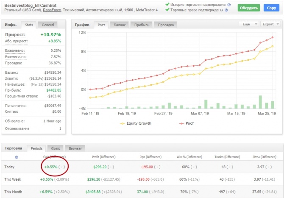Viewport: 284px width, 198px height.
Task: Click the Trades (Difference) column header
Action: pyautogui.click(x=227, y=157)
